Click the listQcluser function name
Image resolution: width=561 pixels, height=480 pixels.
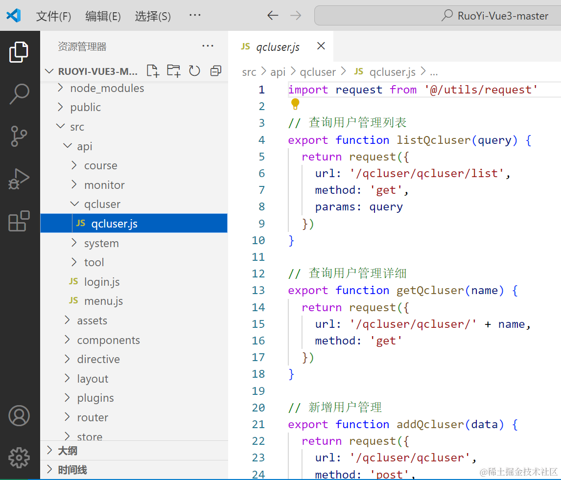click(434, 140)
